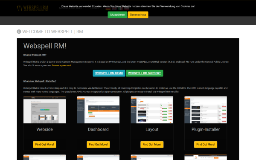Click the info icon beside Welcome heading
This screenshot has height=160, width=256.
pyautogui.click(x=19, y=32)
